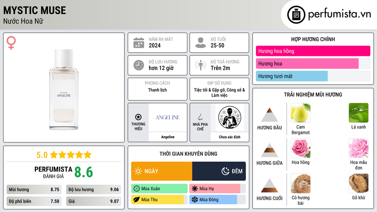377x212 pixels.
Task: Click the calendar icon beside Năm ra mắt
Action: pos(139,43)
